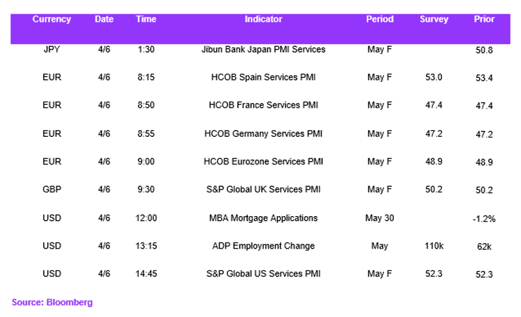Select the Indicator column header
Viewport: 521px width, 317px height.
click(263, 19)
